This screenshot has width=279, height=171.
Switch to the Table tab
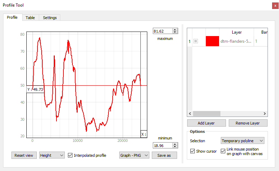coord(30,18)
